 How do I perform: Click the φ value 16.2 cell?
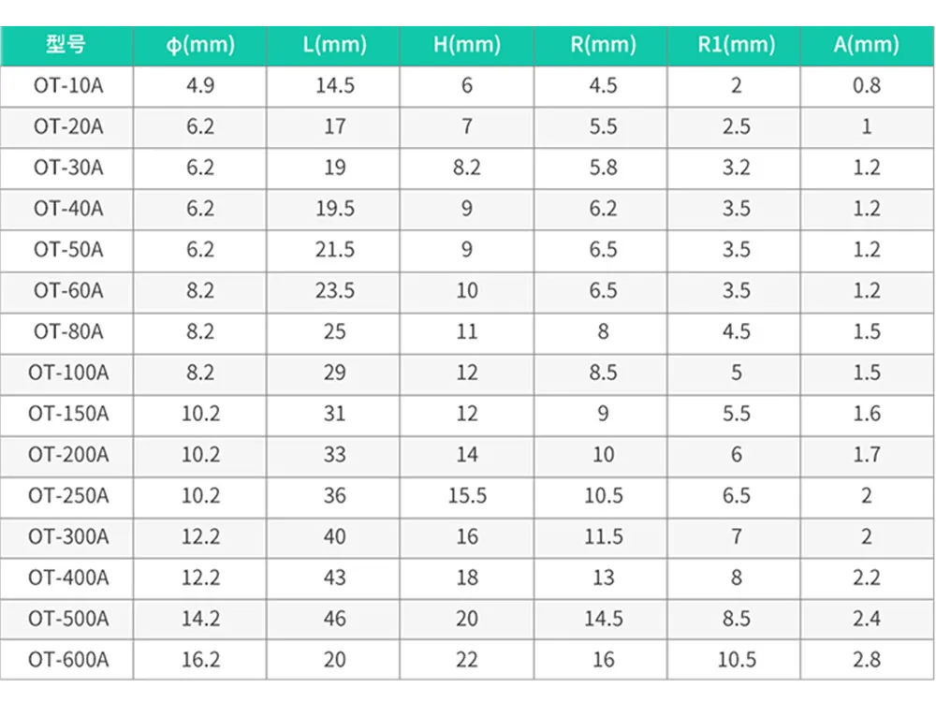click(200, 661)
